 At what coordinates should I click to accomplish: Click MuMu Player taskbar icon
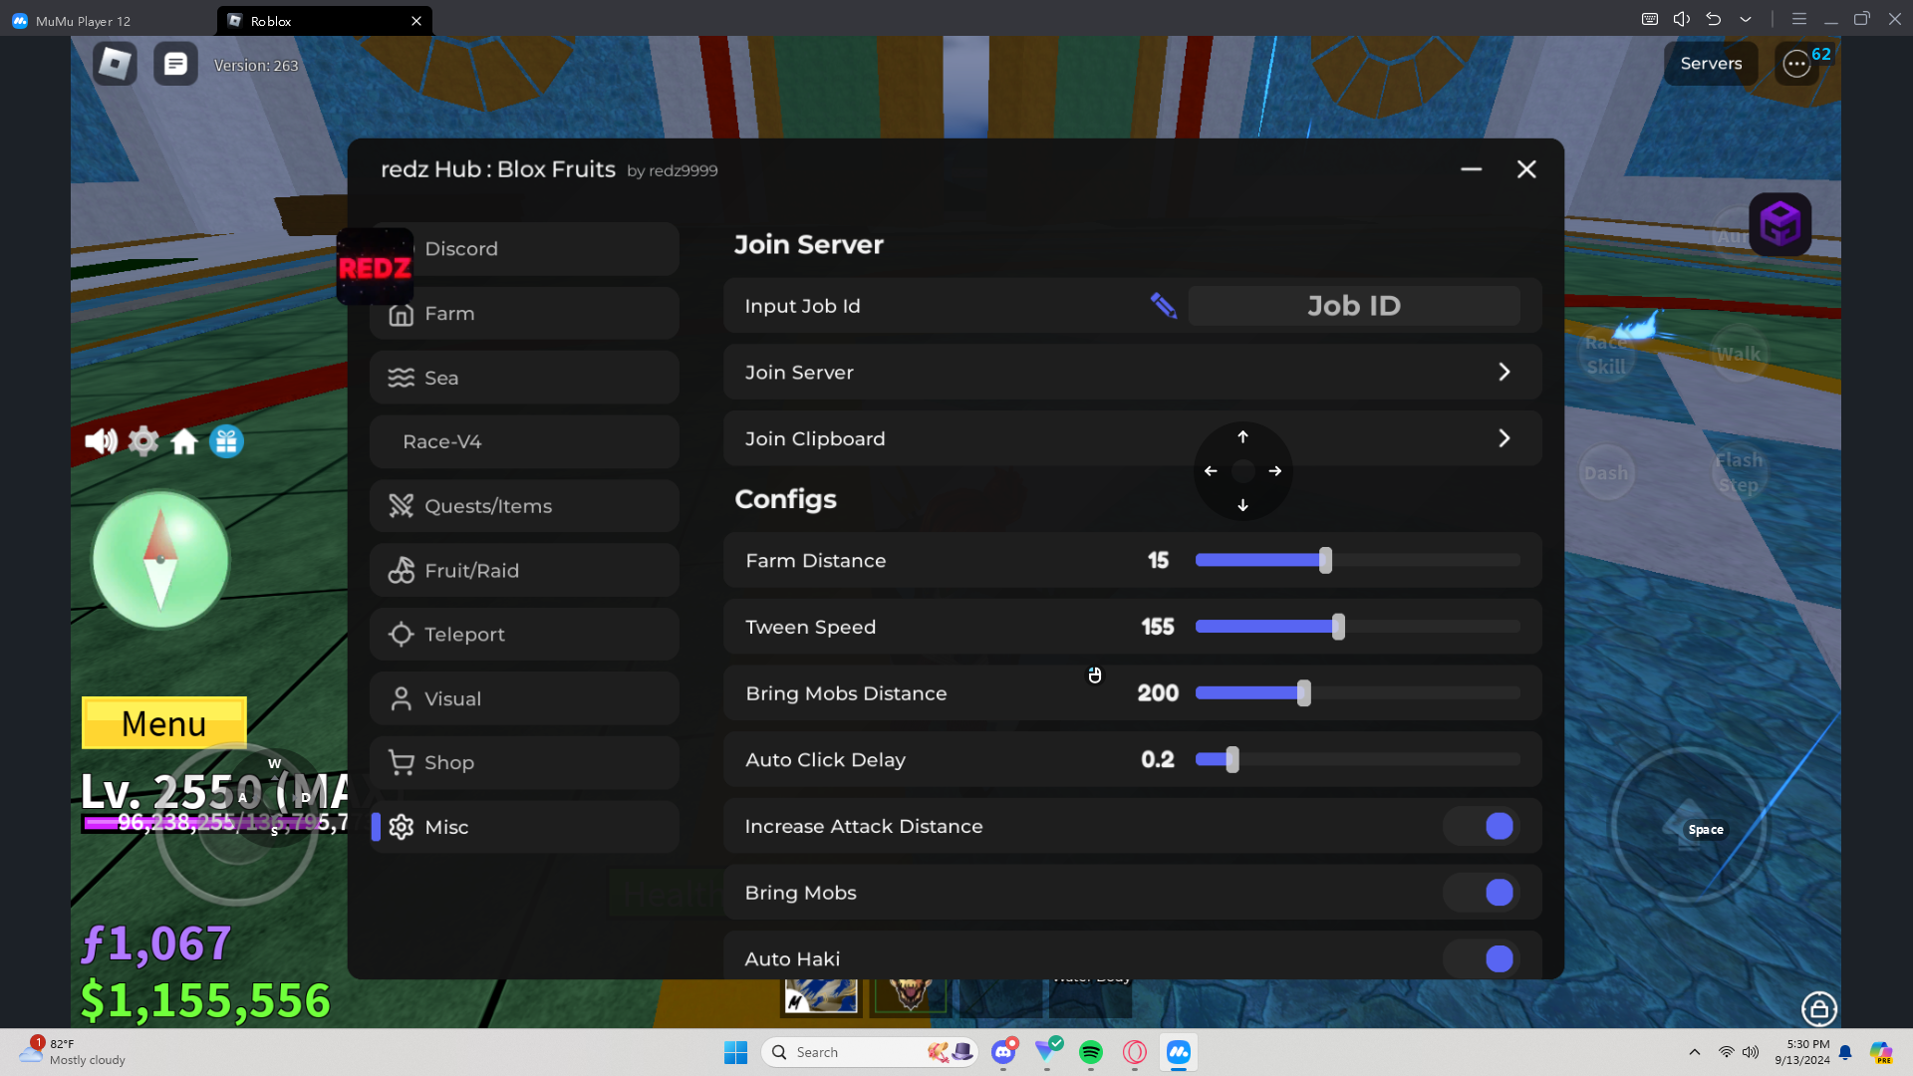[x=1179, y=1052]
